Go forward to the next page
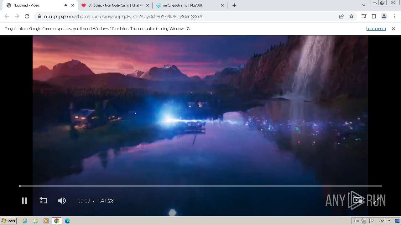The width and height of the screenshot is (401, 225). point(17,16)
